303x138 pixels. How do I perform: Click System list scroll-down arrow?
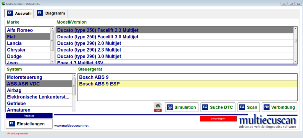tap(74, 110)
